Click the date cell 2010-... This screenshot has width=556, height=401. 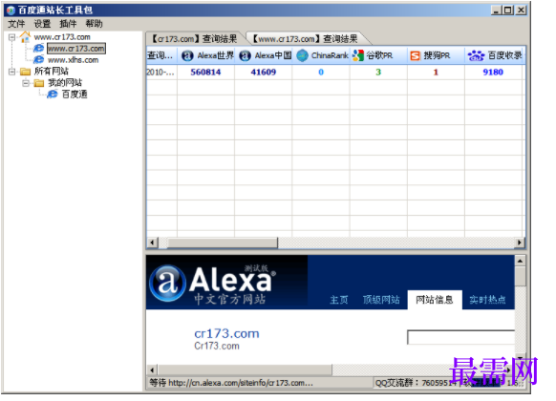pos(161,73)
